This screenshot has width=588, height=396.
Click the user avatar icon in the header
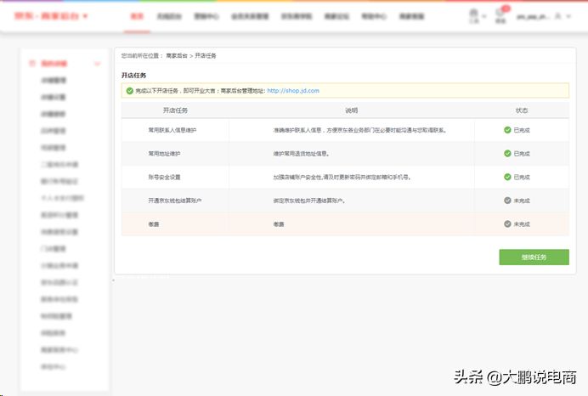click(558, 16)
